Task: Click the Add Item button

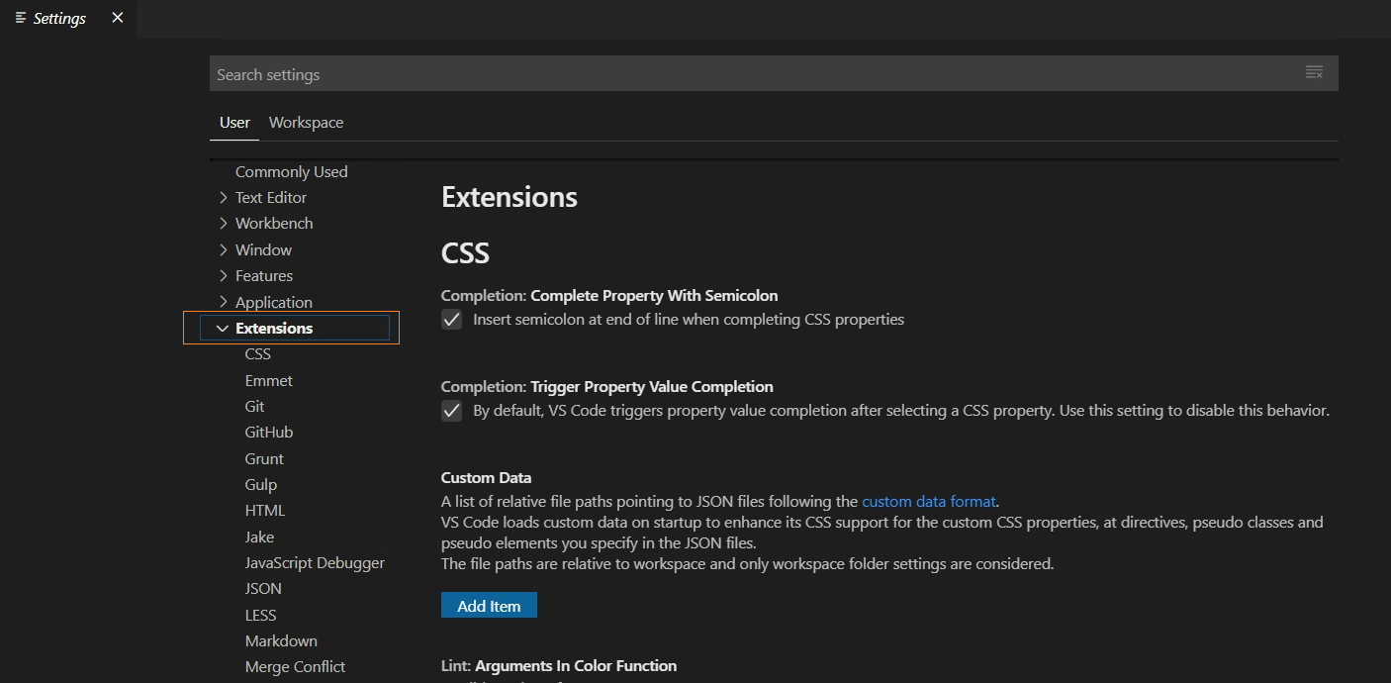Action: point(489,606)
